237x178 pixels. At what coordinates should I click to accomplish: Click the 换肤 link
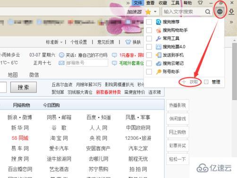136,42
